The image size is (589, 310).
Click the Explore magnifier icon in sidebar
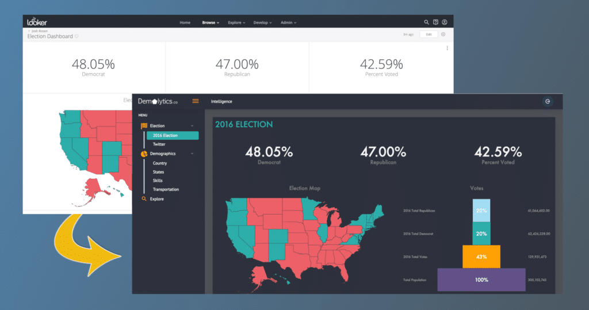pyautogui.click(x=144, y=199)
